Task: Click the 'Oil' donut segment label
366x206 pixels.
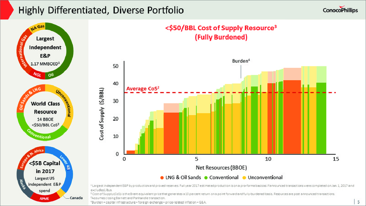Action: coord(51,75)
